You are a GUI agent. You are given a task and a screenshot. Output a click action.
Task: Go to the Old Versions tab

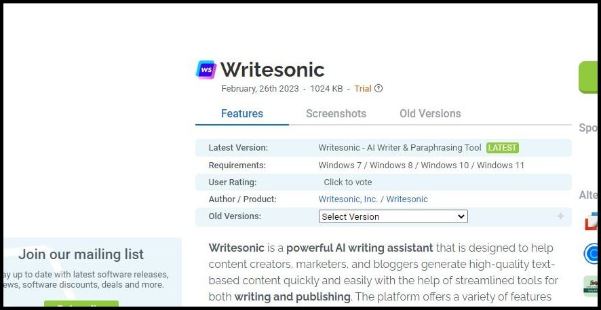point(430,113)
